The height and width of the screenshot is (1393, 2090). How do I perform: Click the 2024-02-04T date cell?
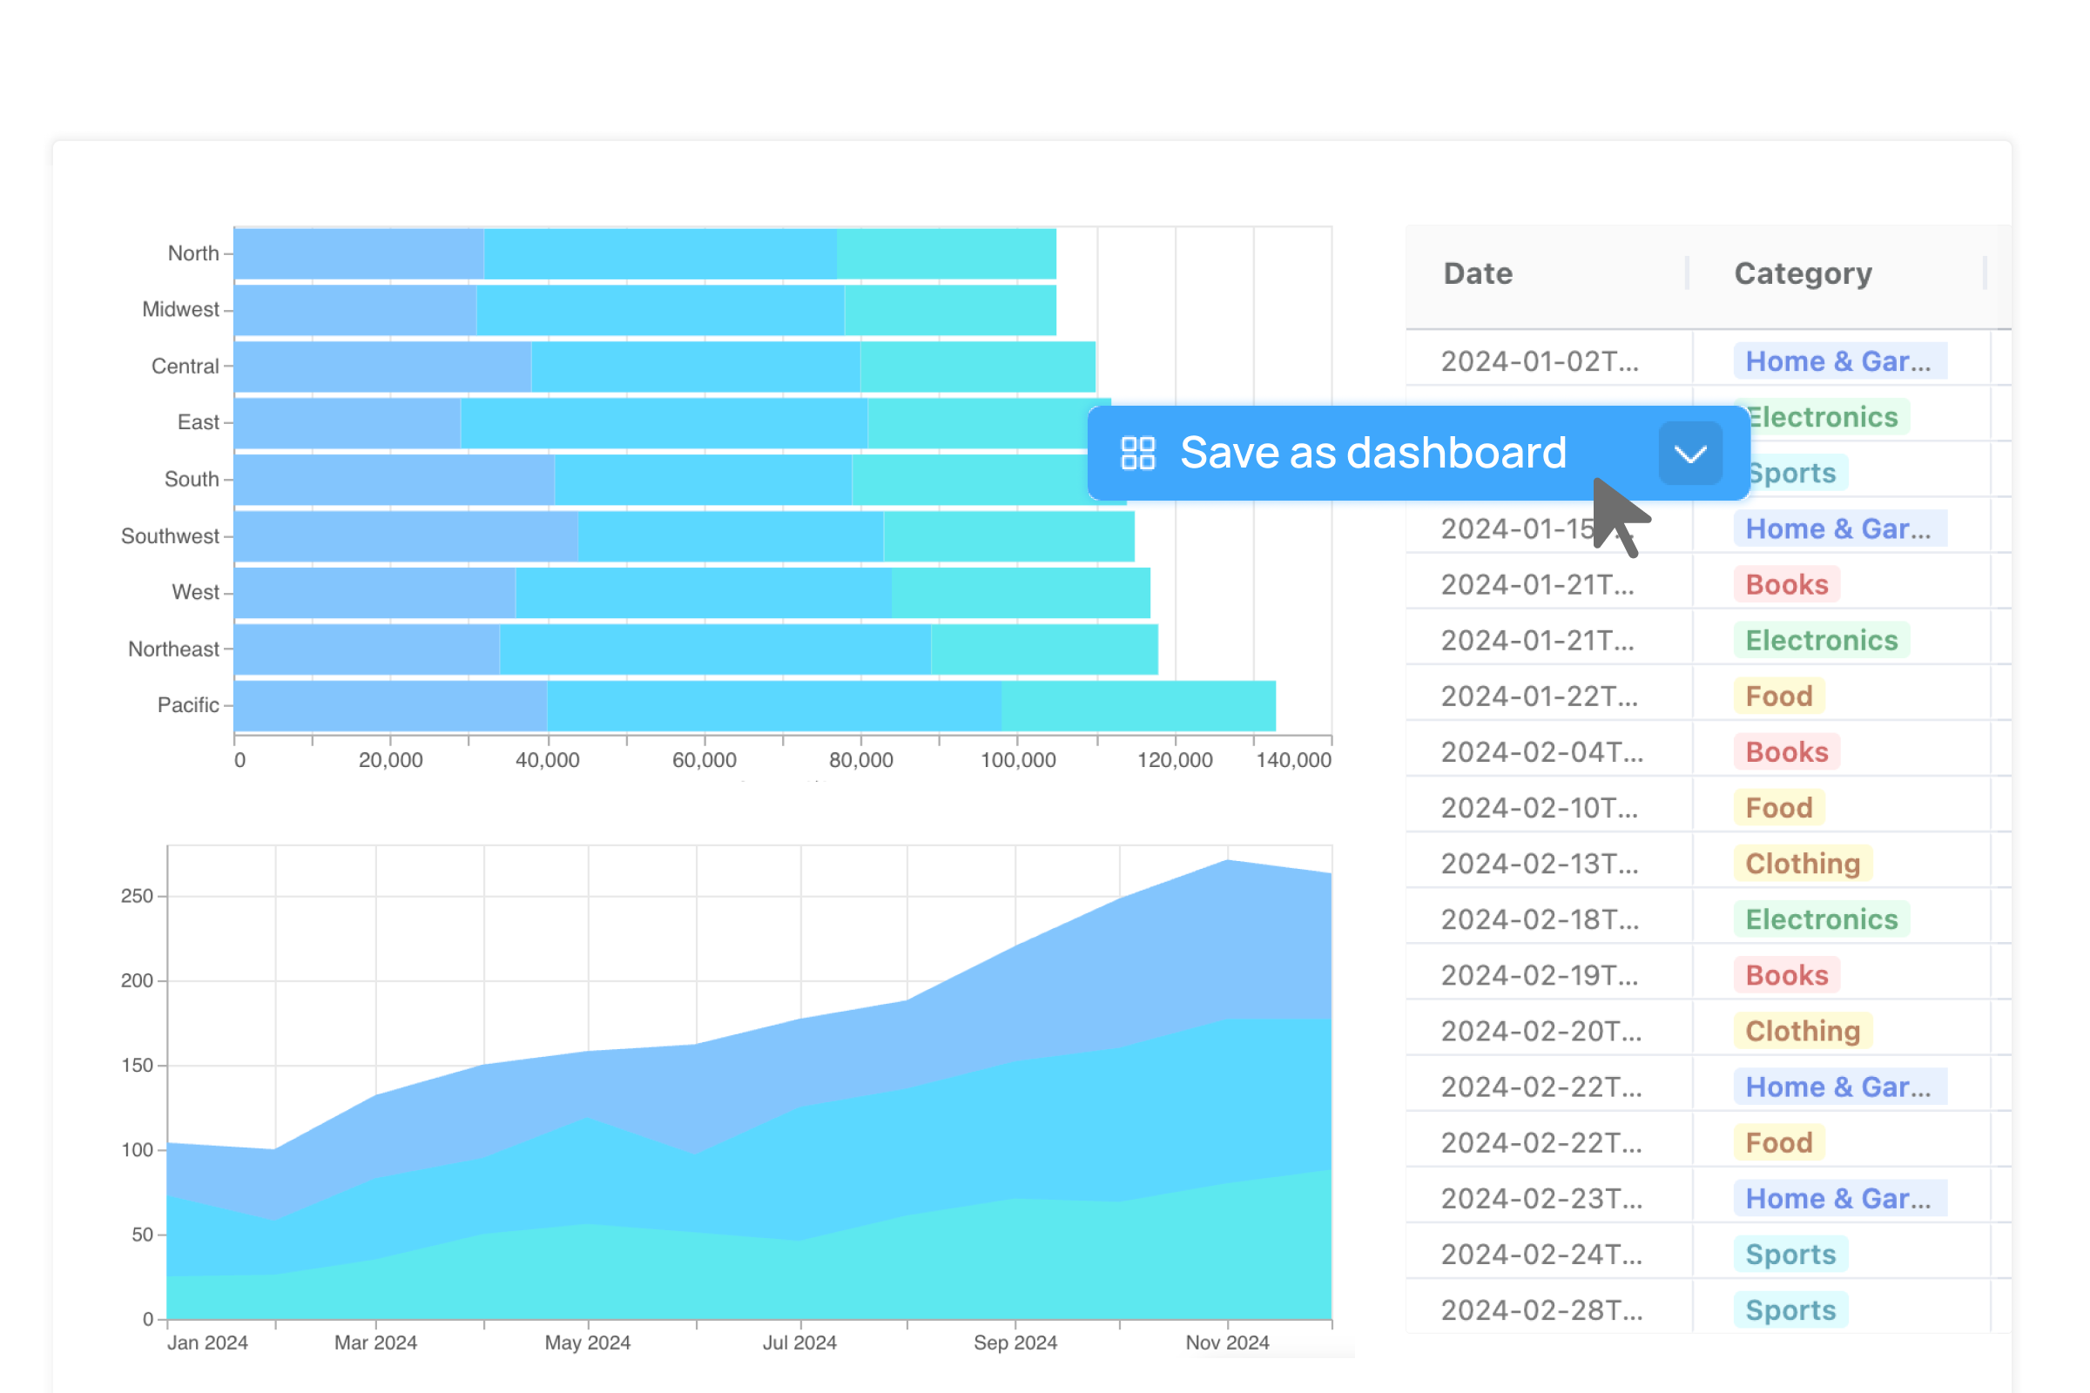pos(1541,752)
